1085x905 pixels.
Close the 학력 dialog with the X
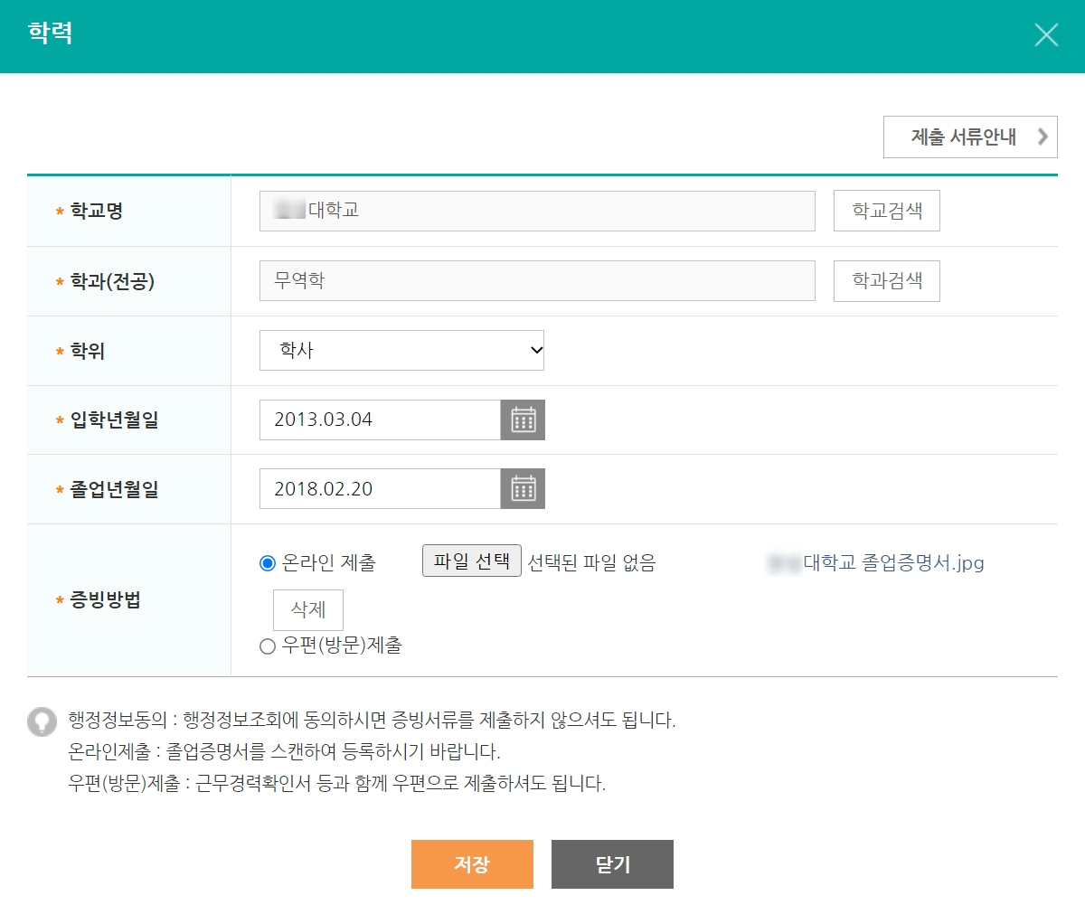(1046, 35)
